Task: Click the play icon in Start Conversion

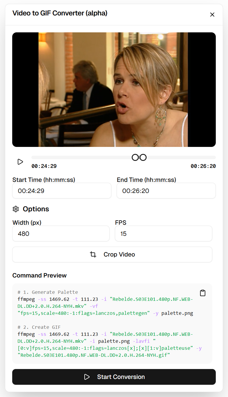Action: (x=87, y=377)
